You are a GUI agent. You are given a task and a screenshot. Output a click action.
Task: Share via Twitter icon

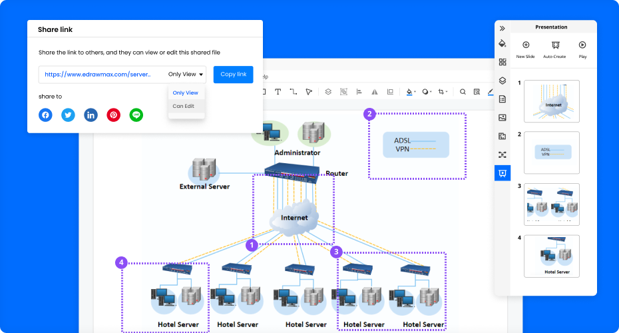pyautogui.click(x=68, y=115)
